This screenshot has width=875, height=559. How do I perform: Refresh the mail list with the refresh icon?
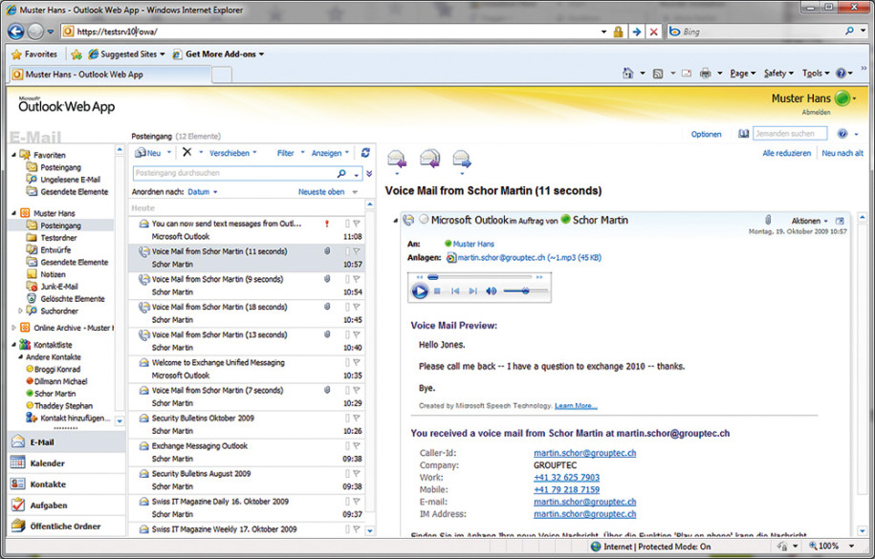pyautogui.click(x=365, y=152)
